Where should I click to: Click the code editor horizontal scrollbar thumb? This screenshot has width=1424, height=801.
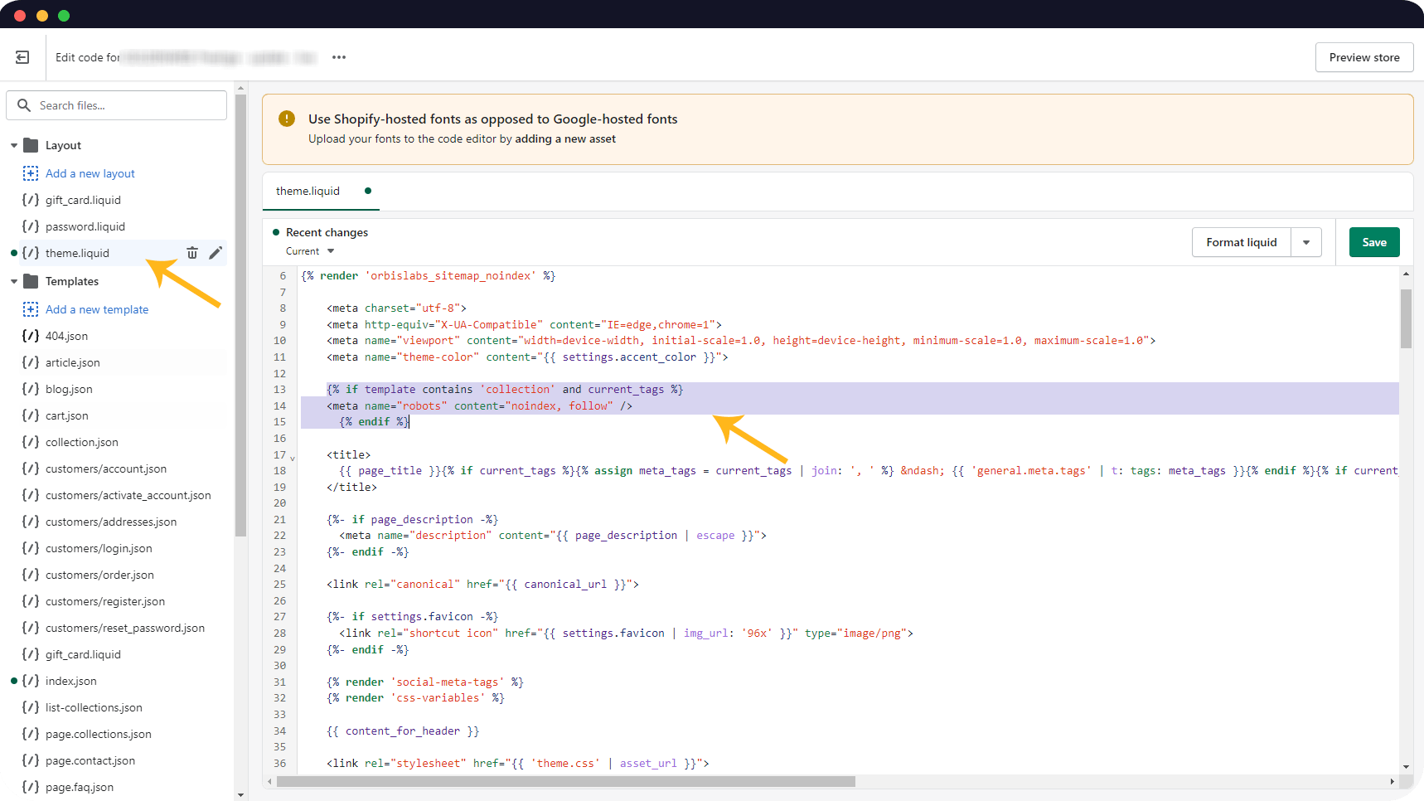pyautogui.click(x=566, y=781)
